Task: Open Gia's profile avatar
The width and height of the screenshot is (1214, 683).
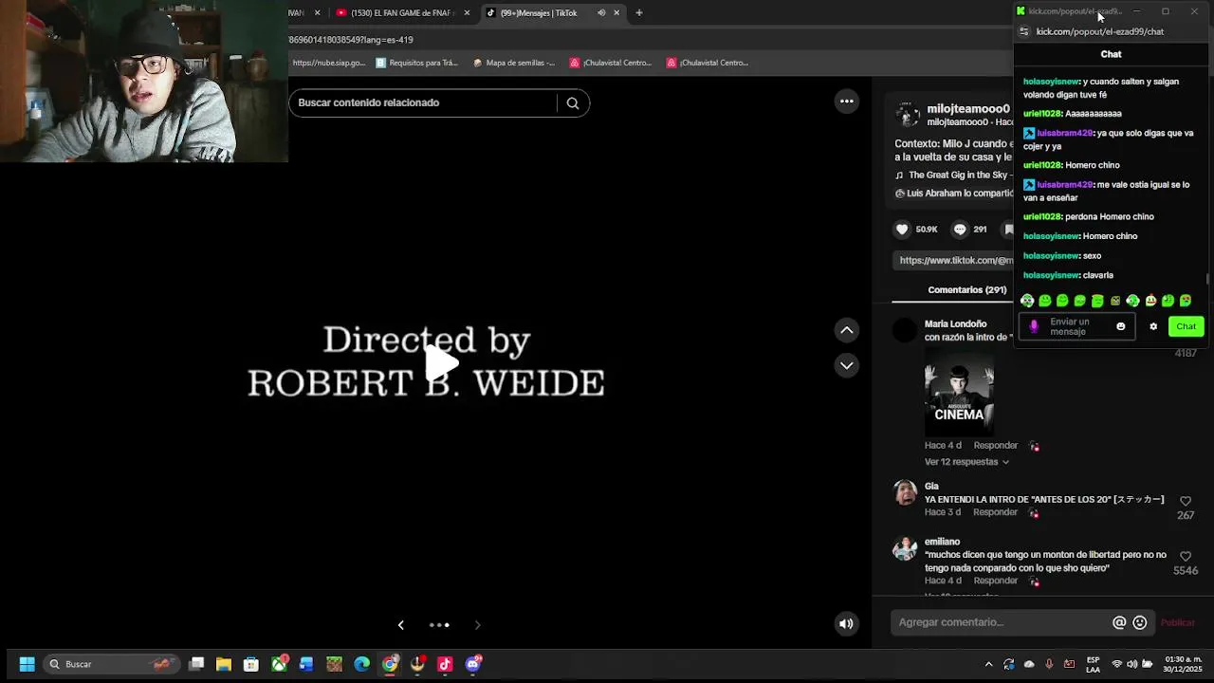Action: pos(906,492)
